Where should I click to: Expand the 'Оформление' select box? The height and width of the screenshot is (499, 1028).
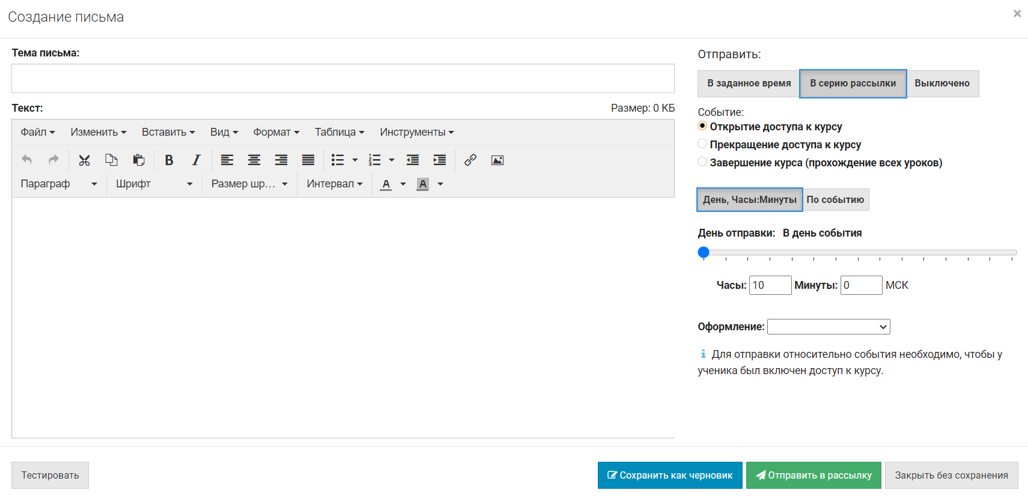tap(829, 327)
